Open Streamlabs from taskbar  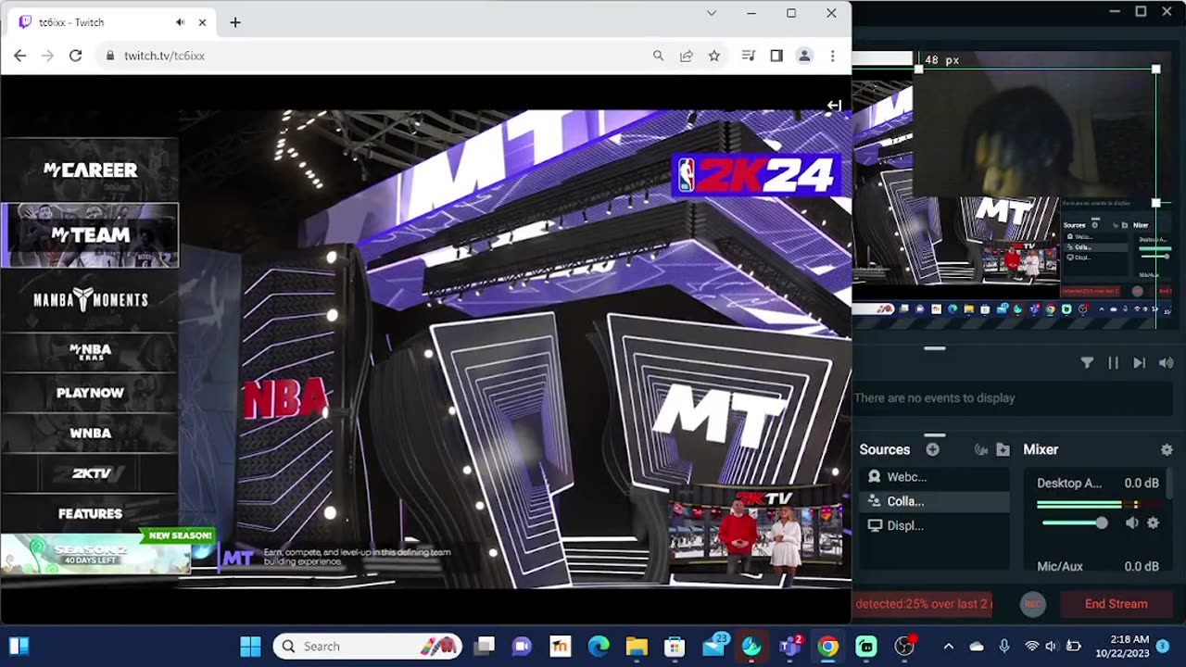865,647
